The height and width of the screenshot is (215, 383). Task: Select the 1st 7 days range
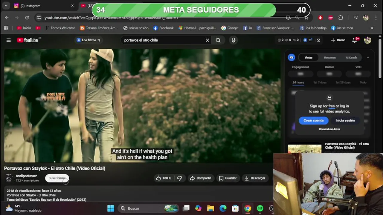pos(320,82)
